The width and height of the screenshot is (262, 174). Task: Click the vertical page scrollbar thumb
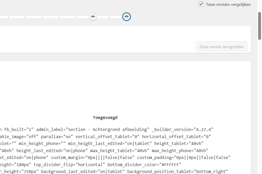pos(259,25)
